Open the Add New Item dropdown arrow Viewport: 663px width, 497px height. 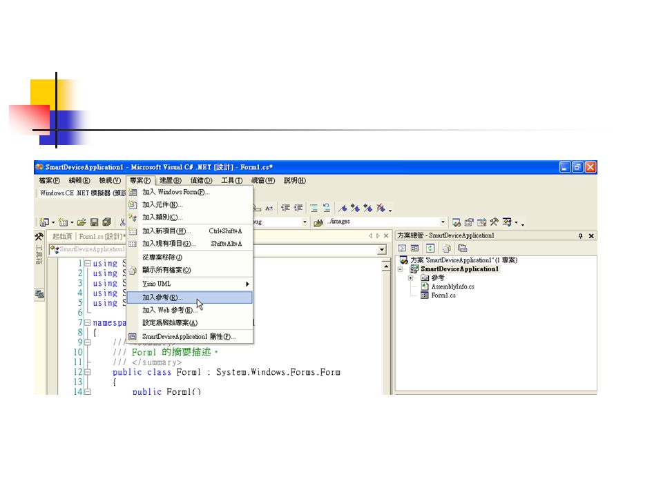click(x=72, y=222)
